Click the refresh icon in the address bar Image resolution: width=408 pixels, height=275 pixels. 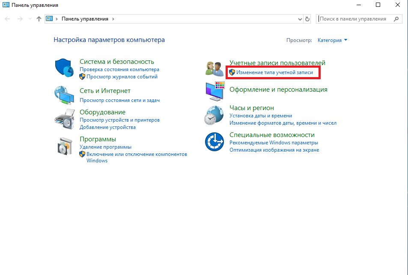tap(307, 18)
